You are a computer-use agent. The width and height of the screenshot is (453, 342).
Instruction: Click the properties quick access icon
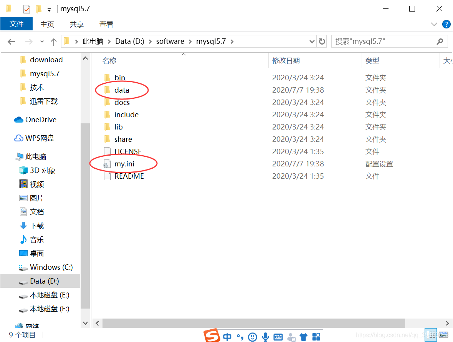click(x=26, y=9)
